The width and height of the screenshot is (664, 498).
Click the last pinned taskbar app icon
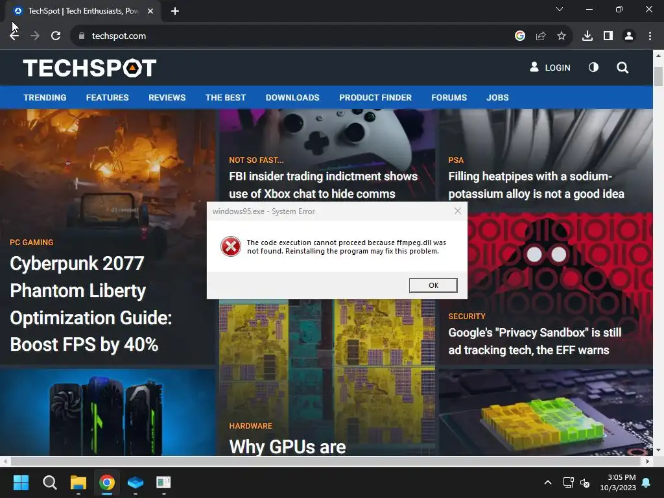coord(163,482)
